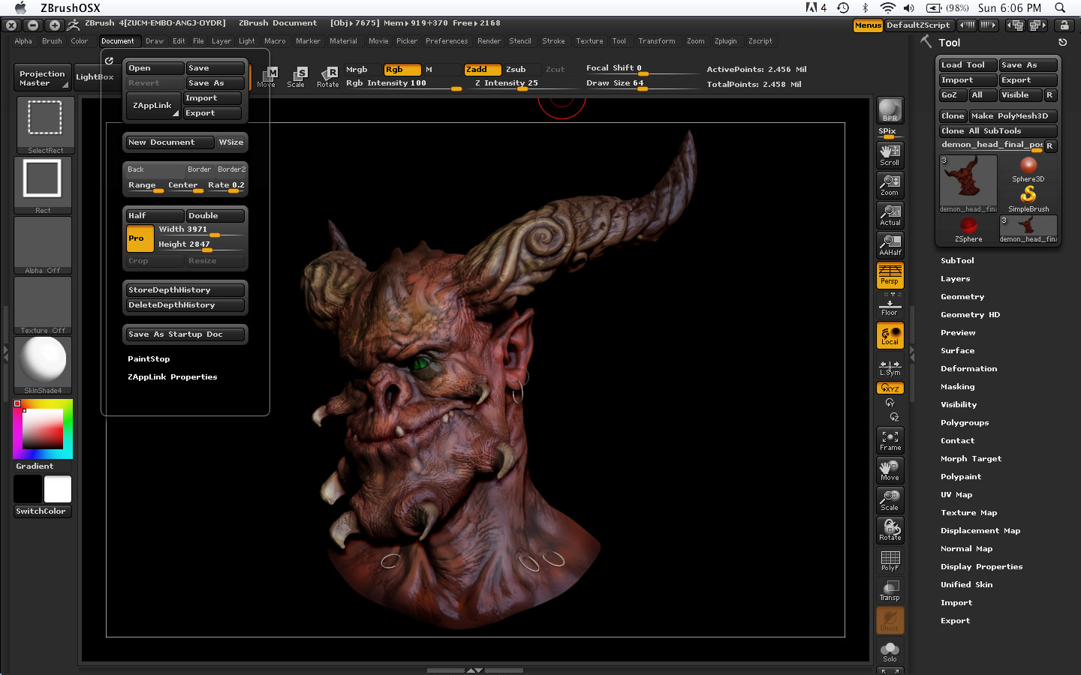Viewport: 1081px width, 675px height.
Task: Click the right-shelf Rotate view icon
Action: 890,530
